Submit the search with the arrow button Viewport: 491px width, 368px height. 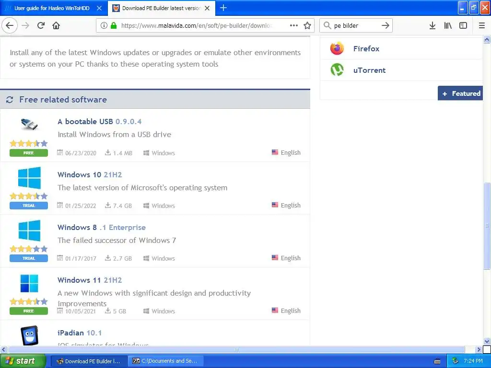[386, 26]
